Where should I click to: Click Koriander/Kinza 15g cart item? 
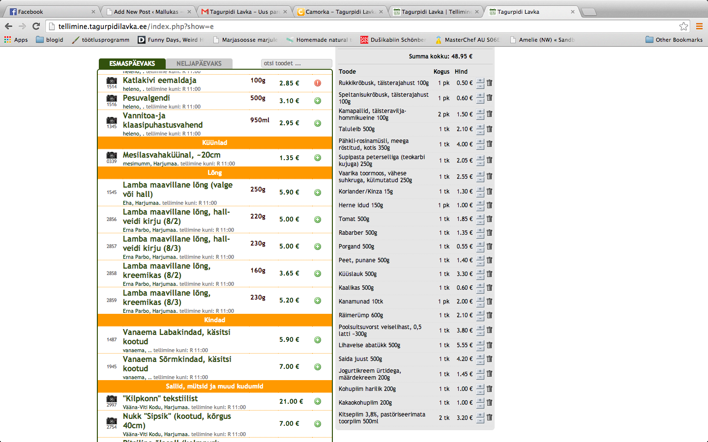tap(366, 192)
